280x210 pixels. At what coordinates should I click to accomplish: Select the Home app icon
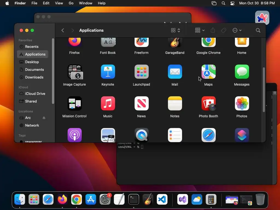click(x=242, y=42)
